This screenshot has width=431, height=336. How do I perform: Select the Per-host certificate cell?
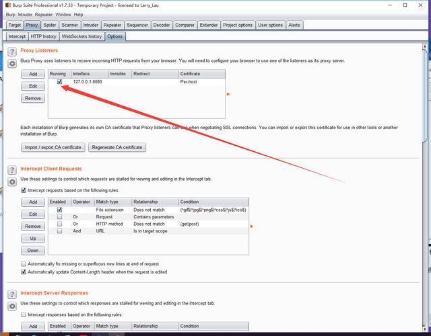point(202,82)
